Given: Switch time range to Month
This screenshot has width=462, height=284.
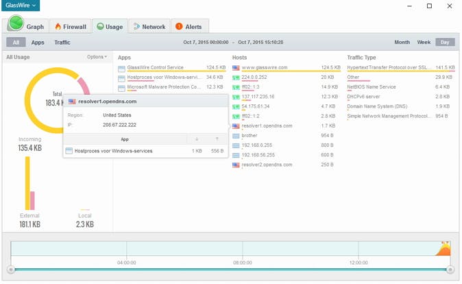Looking at the screenshot, I should pos(402,42).
